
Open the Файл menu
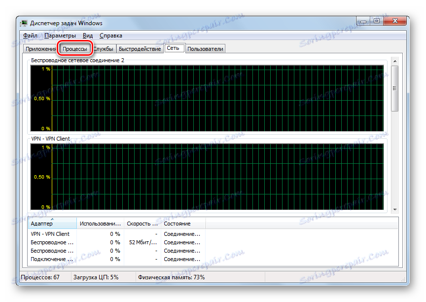tap(30, 36)
